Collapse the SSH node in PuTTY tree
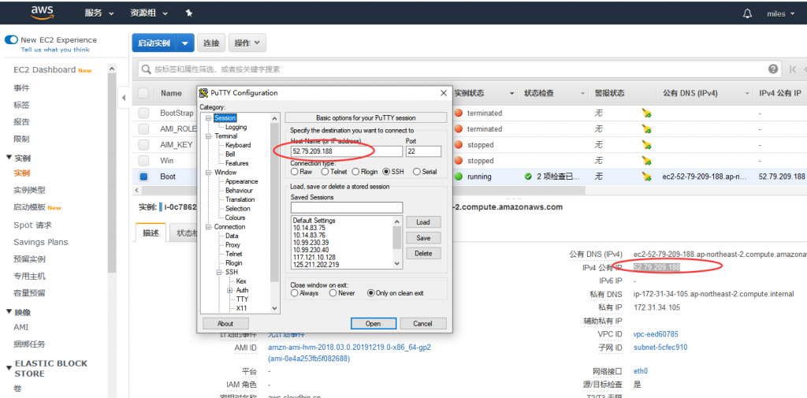This screenshot has height=398, width=807. pos(218,272)
